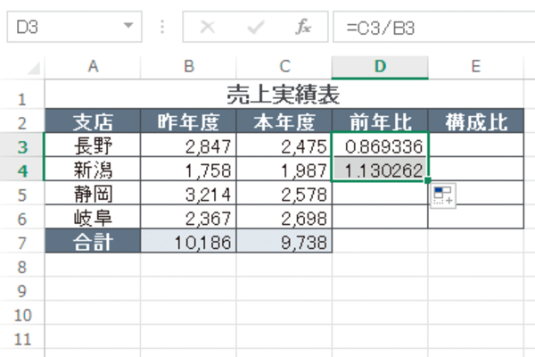Select cell with value 2,698
The image size is (535, 357).
284,217
